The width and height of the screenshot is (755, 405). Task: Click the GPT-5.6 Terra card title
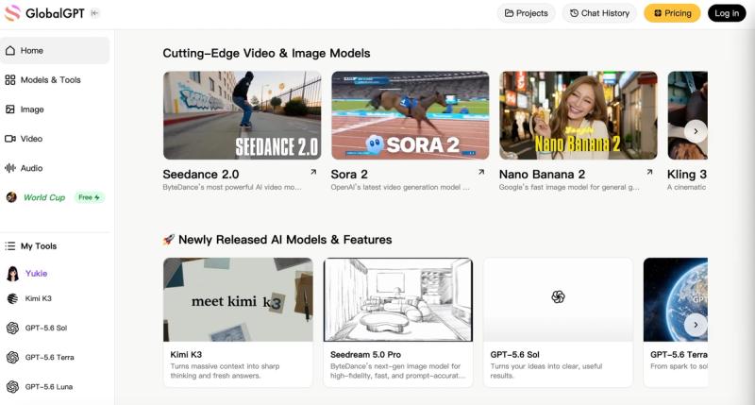point(679,354)
